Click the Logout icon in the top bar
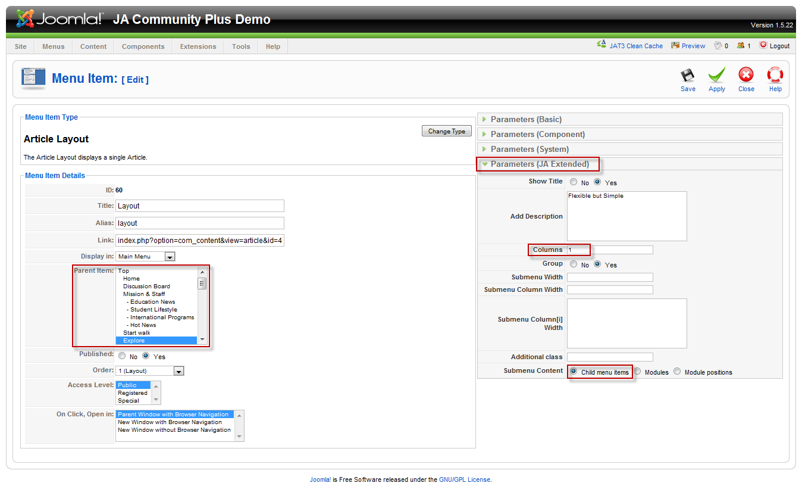The image size is (802, 489). pos(763,45)
